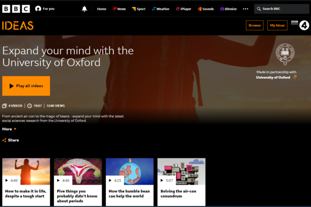Open 'How the humble bean' video thumbnail
311x207 pixels.
tap(130, 171)
